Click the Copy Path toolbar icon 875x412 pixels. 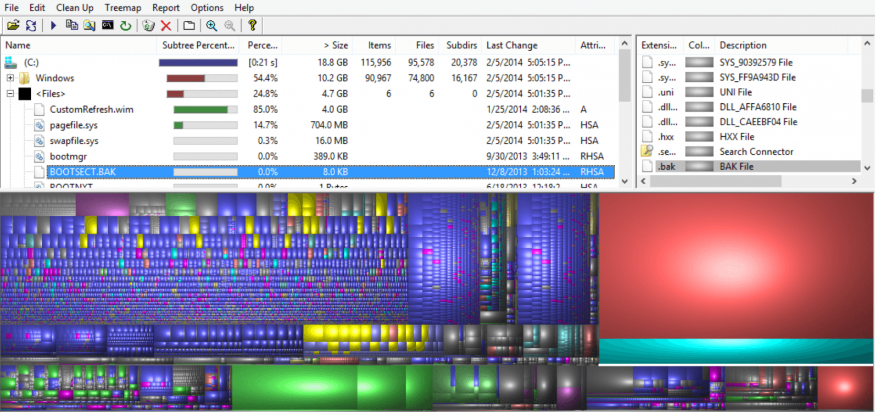[x=71, y=25]
